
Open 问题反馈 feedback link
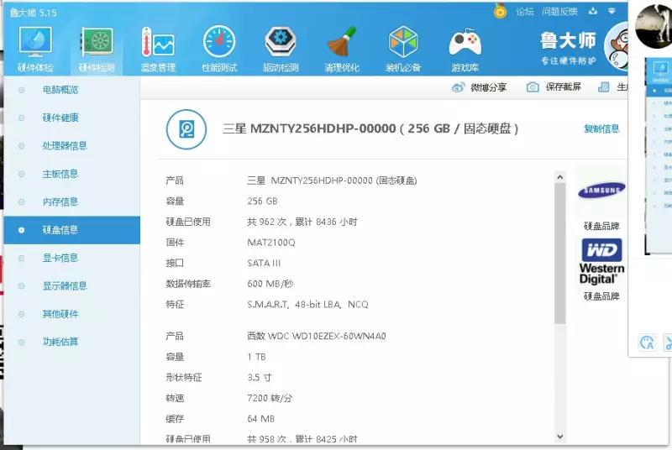click(x=559, y=12)
